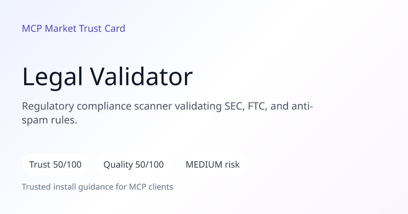Click the word Validator in the title

click(x=141, y=77)
